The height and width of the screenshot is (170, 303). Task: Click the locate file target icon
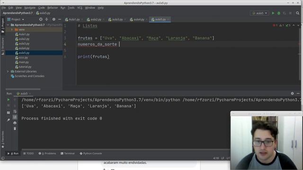[41, 19]
